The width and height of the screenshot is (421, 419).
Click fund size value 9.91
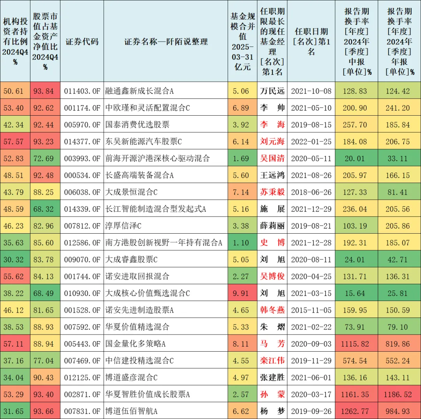(x=241, y=293)
